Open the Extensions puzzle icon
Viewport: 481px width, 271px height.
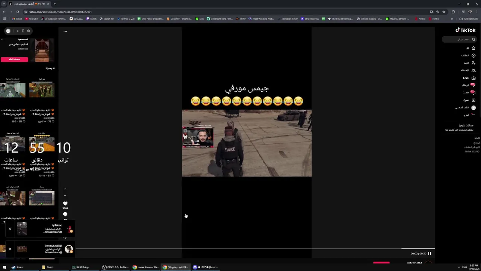(x=453, y=12)
